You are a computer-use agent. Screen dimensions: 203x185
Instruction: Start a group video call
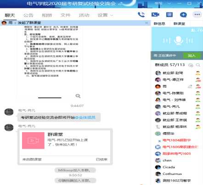tap(155, 15)
